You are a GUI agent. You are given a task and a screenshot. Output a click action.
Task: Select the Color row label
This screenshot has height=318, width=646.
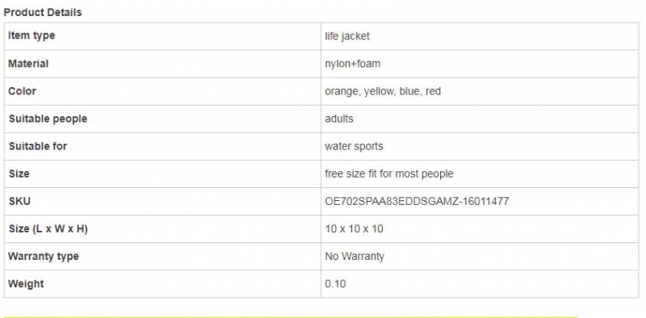(x=23, y=91)
